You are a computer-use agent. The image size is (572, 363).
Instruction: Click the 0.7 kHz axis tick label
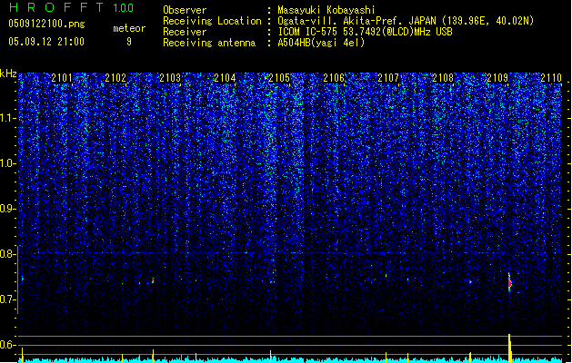pyautogui.click(x=7, y=299)
